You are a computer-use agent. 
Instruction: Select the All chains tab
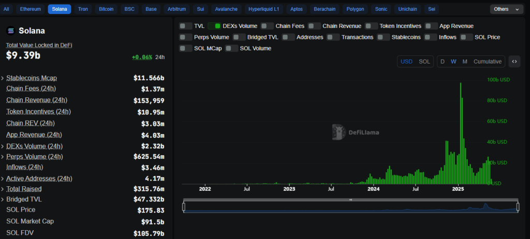(x=6, y=9)
